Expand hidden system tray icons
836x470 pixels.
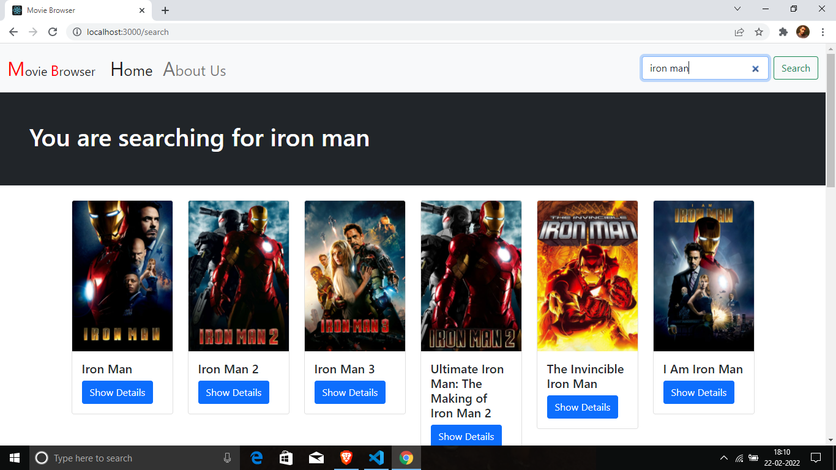(x=723, y=458)
